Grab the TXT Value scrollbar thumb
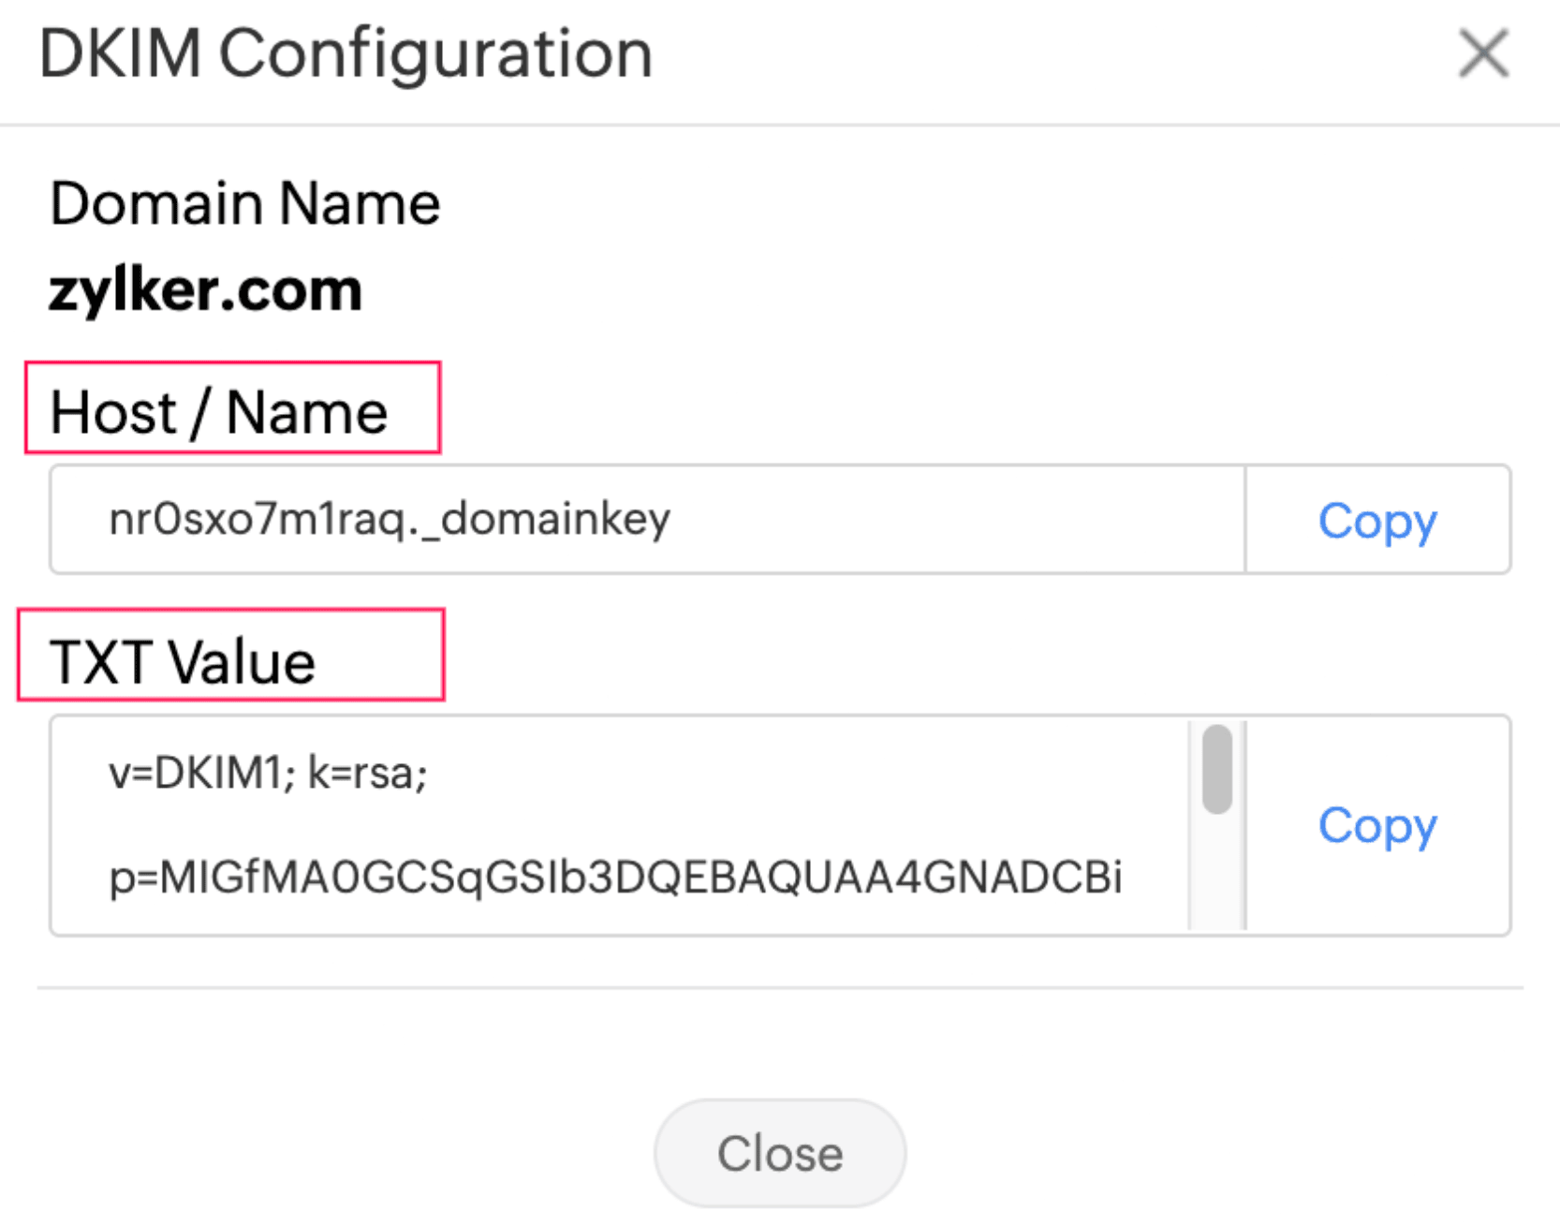The image size is (1560, 1225). (x=1217, y=770)
